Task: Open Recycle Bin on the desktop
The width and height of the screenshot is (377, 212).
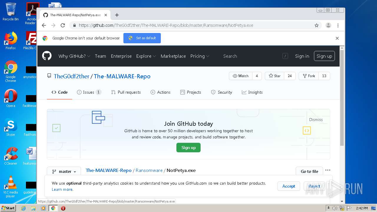Action: (11, 12)
